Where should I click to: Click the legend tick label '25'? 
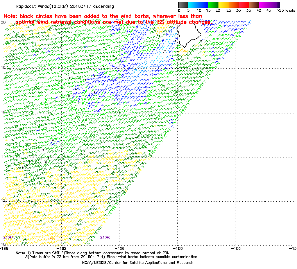[229, 11]
